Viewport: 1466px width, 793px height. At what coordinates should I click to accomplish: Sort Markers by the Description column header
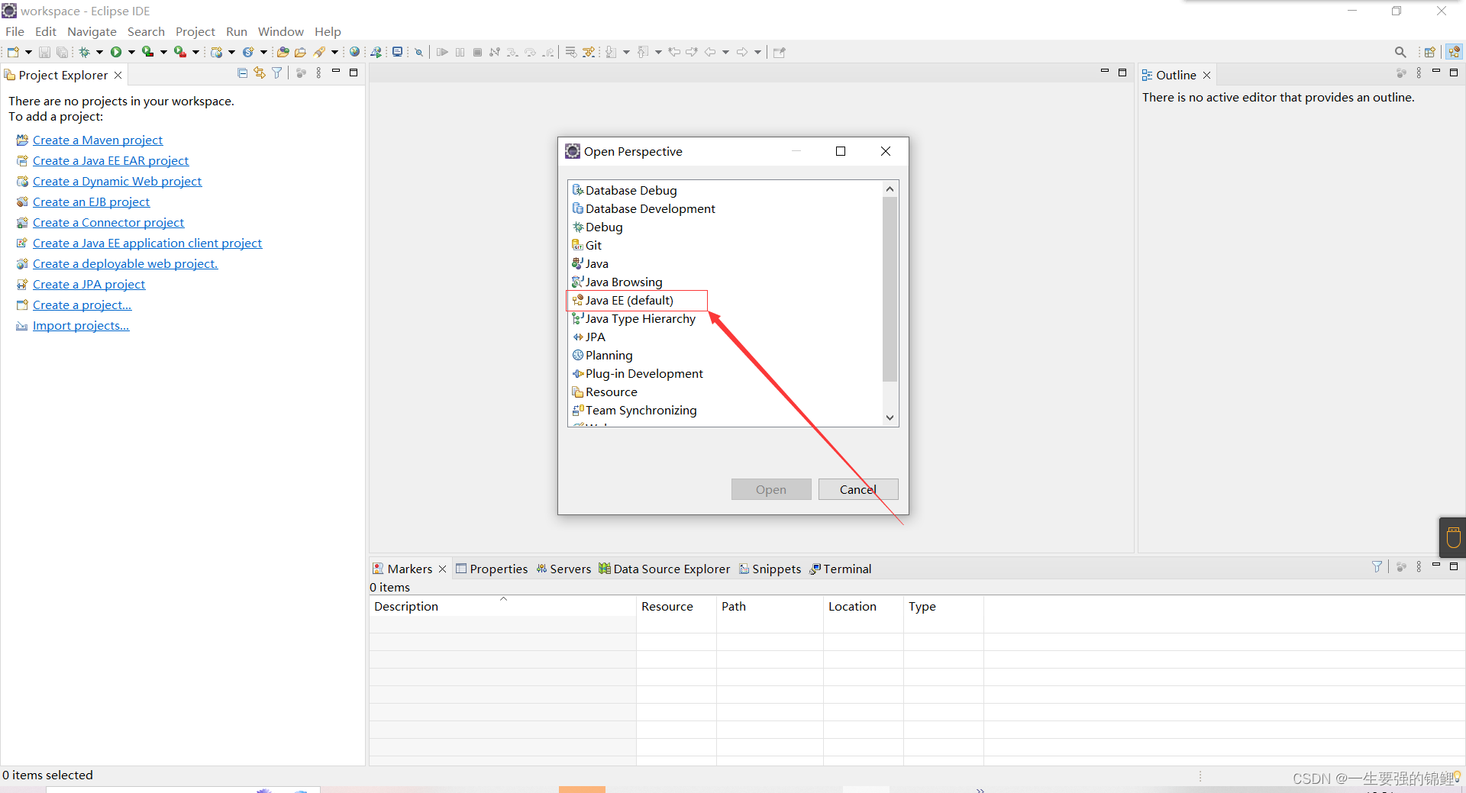[502, 606]
